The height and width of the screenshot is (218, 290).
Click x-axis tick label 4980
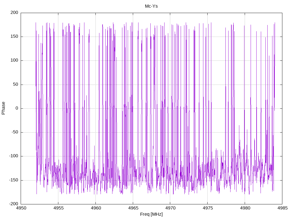(x=245, y=208)
